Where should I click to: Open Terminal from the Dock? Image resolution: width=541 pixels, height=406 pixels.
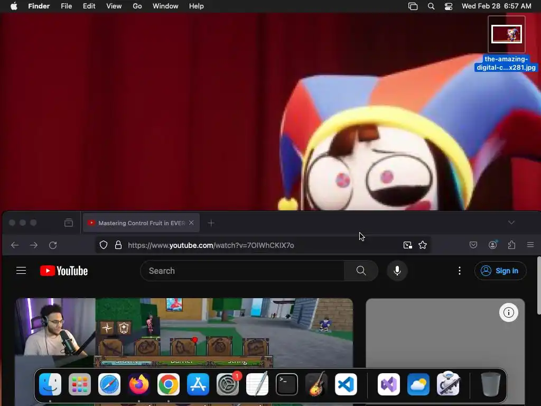click(287, 384)
